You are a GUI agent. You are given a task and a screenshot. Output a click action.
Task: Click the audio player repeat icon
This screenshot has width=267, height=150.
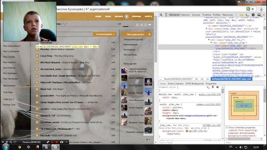pyautogui.click(x=137, y=25)
